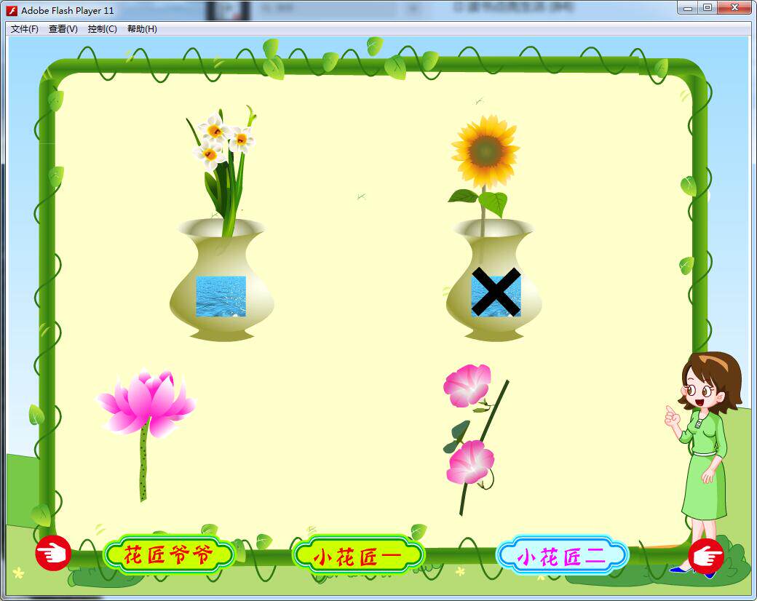
Task: Open the 文件(F) menu
Action: click(25, 29)
